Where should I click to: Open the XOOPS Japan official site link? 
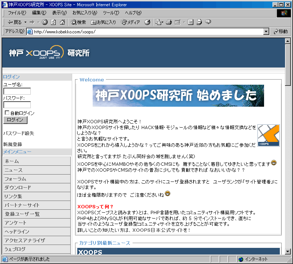[157, 230]
